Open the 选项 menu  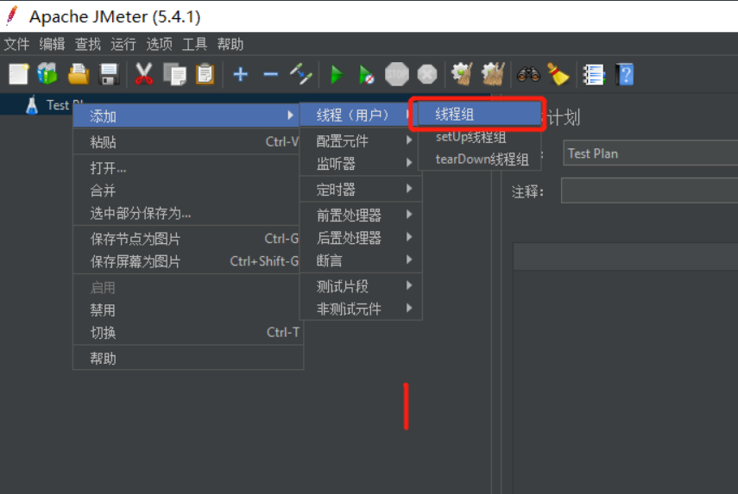pyautogui.click(x=159, y=45)
